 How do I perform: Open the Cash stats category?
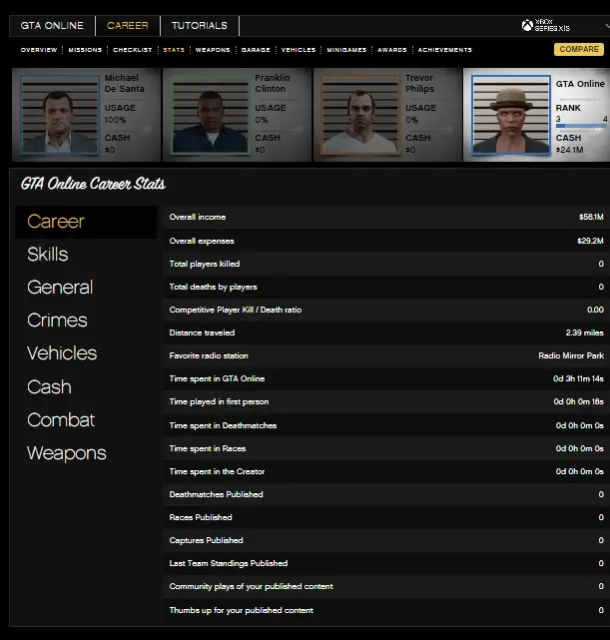49,387
